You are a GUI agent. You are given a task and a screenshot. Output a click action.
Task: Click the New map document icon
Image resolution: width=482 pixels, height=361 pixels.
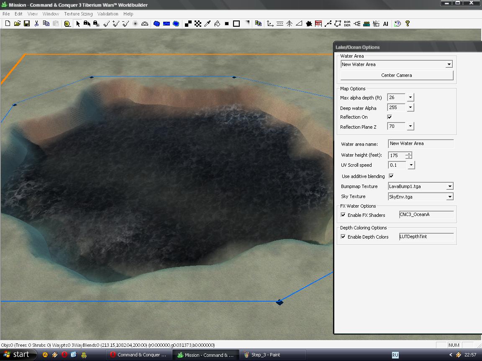(8, 24)
